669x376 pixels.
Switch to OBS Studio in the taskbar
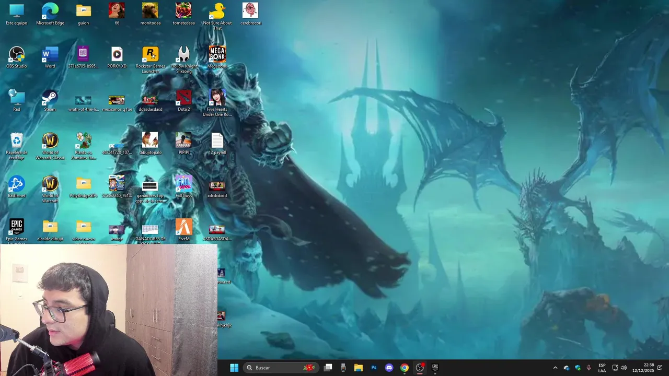coord(420,368)
